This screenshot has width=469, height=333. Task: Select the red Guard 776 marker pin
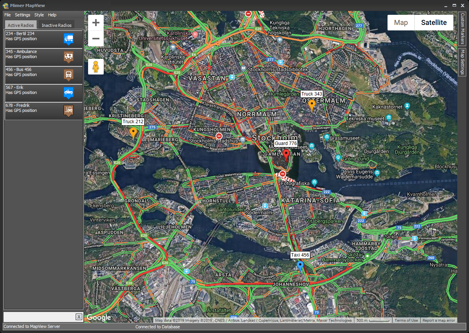click(x=286, y=155)
